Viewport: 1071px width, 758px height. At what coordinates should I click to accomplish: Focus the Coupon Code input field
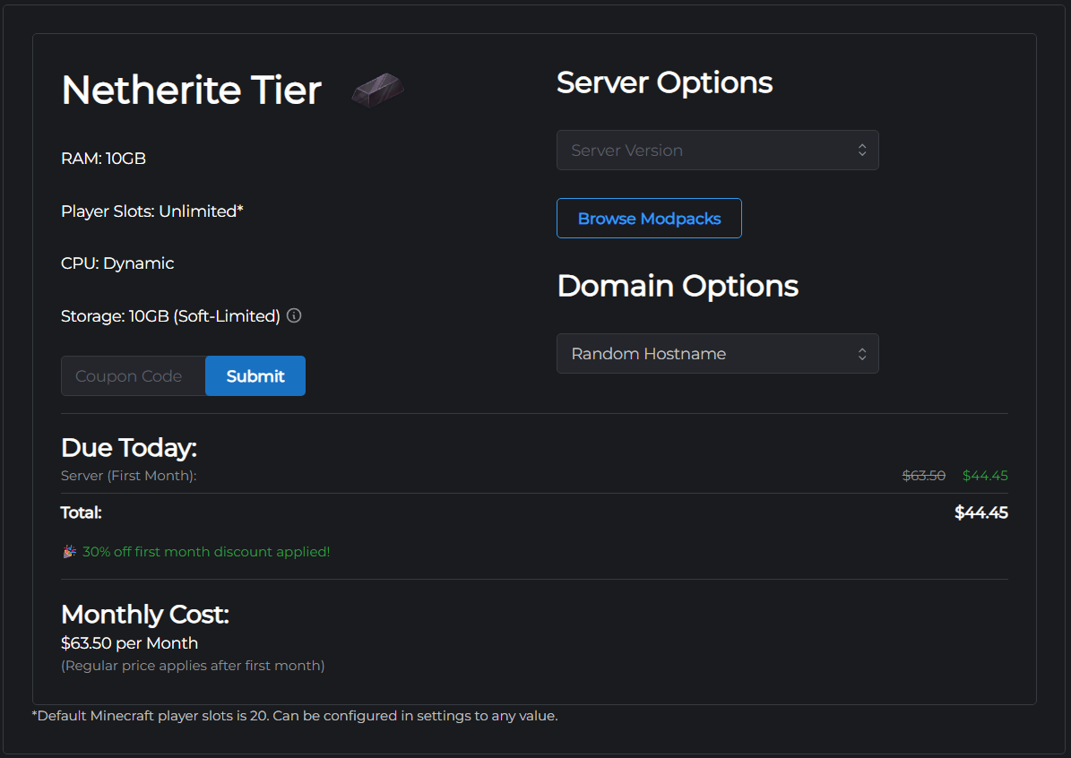tap(134, 376)
